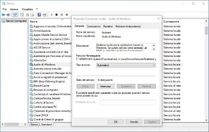209x132 pixels.
Task: Close the properties dialog
Action: click(158, 19)
